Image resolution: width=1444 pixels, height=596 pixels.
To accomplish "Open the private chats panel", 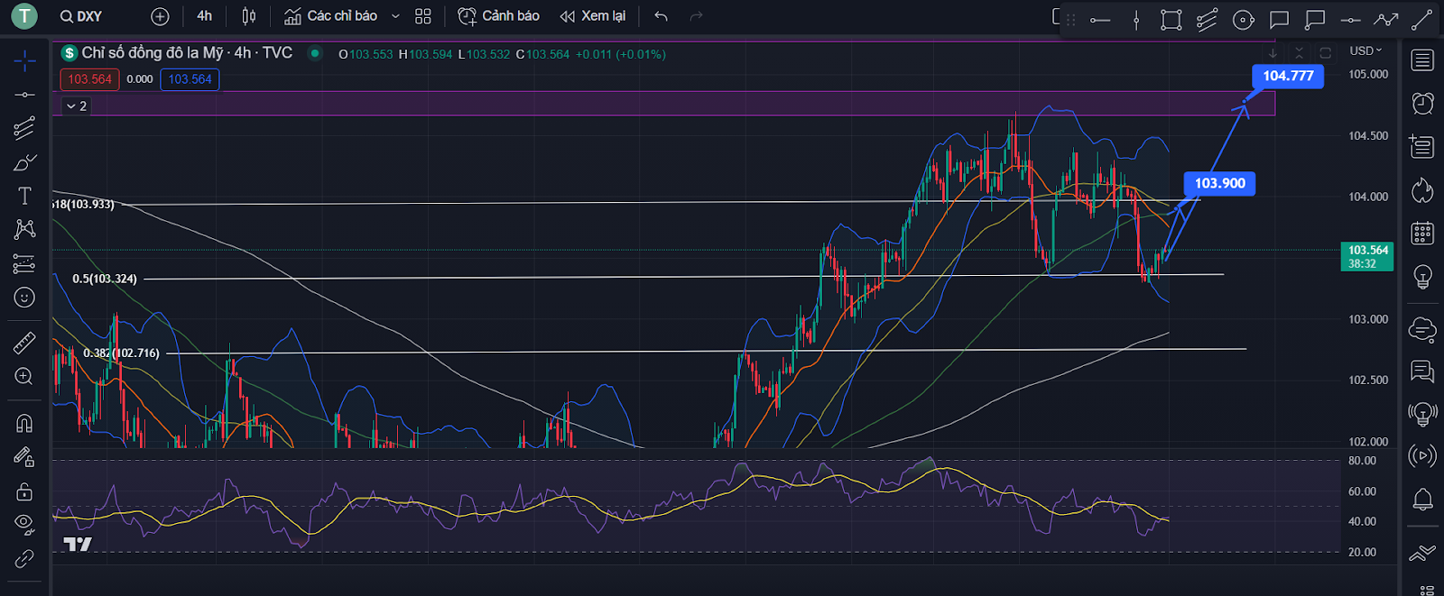I will [x=1422, y=371].
